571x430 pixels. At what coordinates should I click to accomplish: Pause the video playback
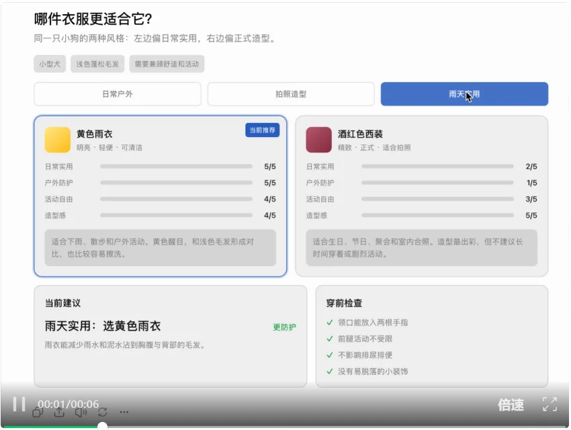pos(19,404)
